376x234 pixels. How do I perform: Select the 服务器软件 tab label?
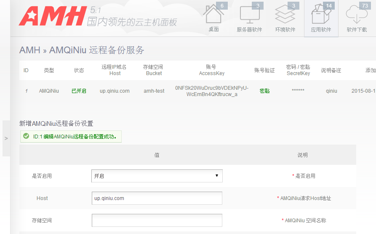[249, 30]
